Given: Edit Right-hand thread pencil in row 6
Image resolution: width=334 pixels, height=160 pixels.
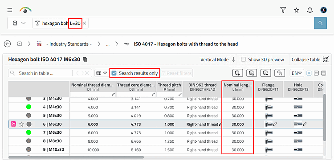Looking at the screenshot, I should click(x=220, y=124).
